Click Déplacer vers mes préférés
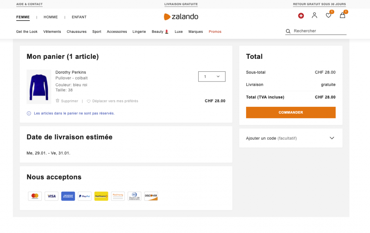This screenshot has width=370, height=233. [115, 101]
